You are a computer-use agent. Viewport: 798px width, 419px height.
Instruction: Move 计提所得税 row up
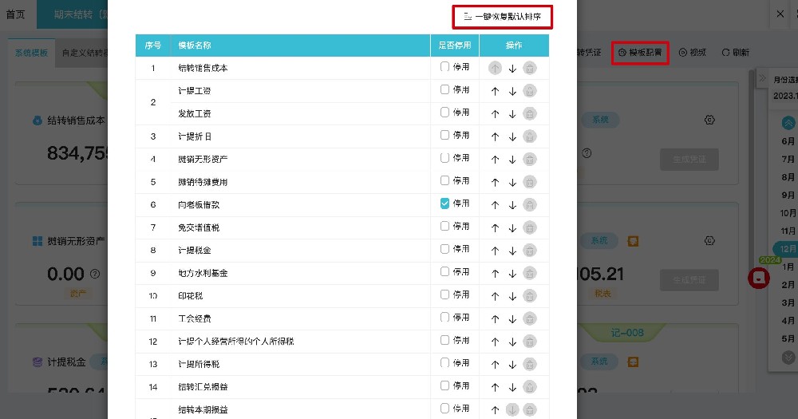[496, 364]
